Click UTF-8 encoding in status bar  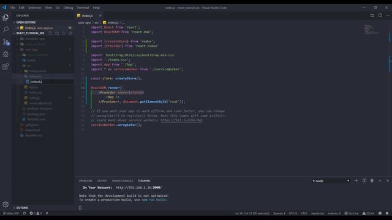pos(293,213)
